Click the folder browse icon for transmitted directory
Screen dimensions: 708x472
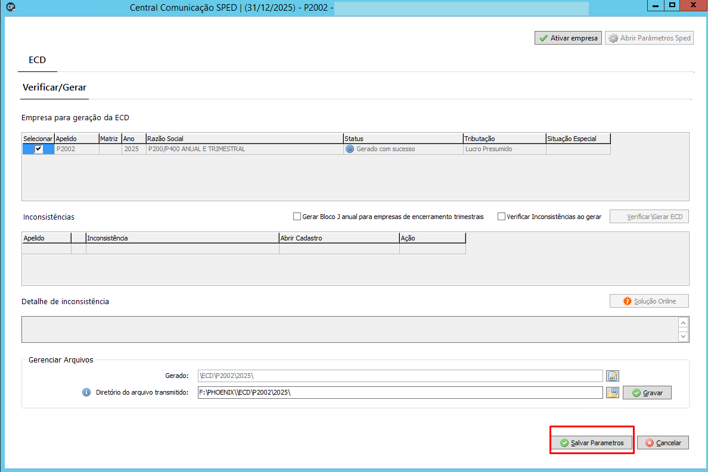tap(612, 393)
